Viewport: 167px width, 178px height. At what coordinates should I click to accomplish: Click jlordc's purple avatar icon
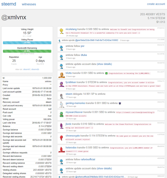point(62,126)
